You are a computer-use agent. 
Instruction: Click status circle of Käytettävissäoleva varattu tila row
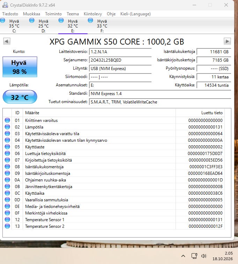pos(7,133)
